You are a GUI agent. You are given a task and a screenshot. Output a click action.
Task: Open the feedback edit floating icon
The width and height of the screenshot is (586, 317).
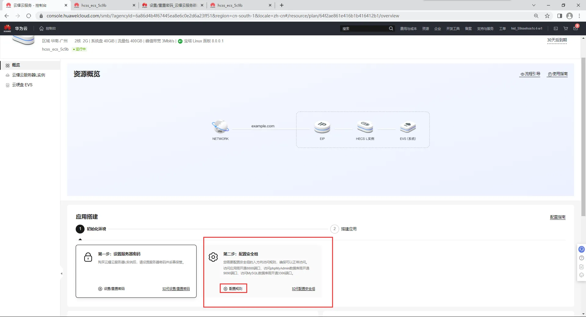(581, 267)
